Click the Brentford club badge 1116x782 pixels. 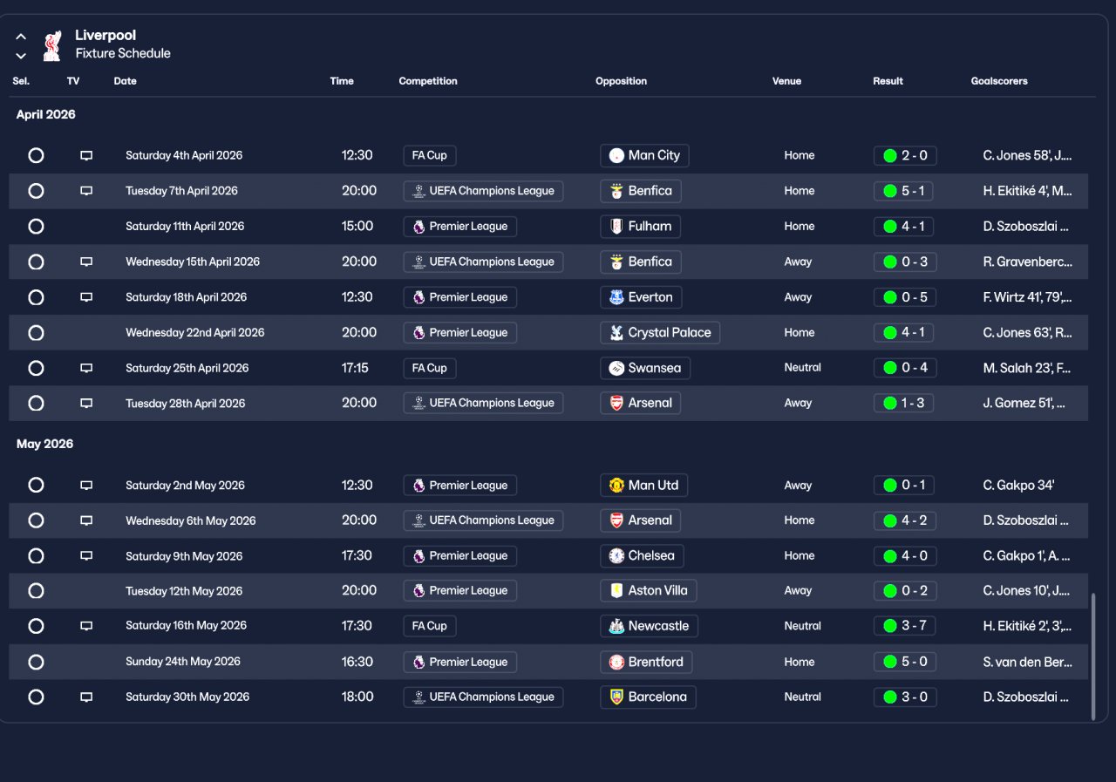[616, 662]
